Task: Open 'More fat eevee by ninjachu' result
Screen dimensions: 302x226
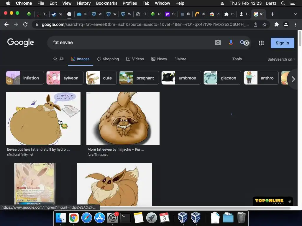Action: point(116,149)
